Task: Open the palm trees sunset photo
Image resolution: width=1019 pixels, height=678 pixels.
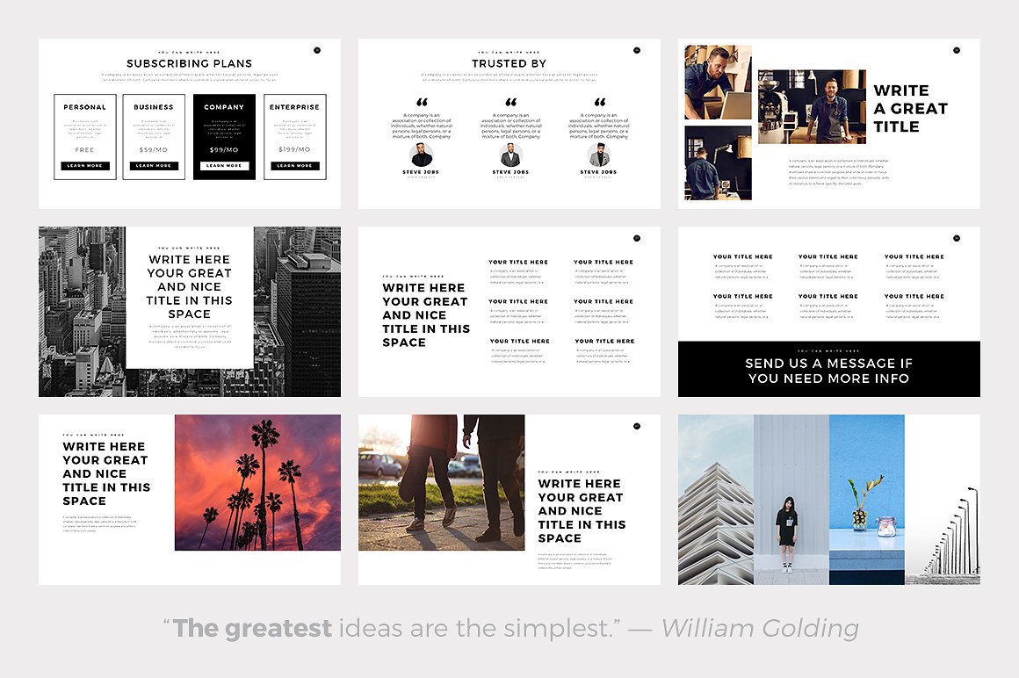Action: click(x=257, y=483)
